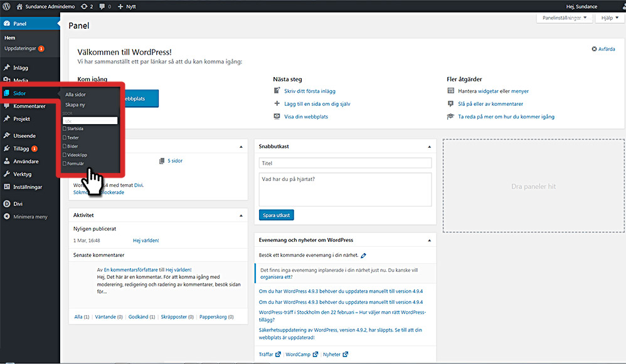Click the Visa din webbplats link
The width and height of the screenshot is (626, 364).
click(x=306, y=117)
